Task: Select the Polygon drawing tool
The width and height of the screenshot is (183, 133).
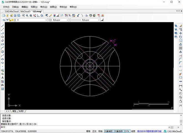Action: coord(2,37)
